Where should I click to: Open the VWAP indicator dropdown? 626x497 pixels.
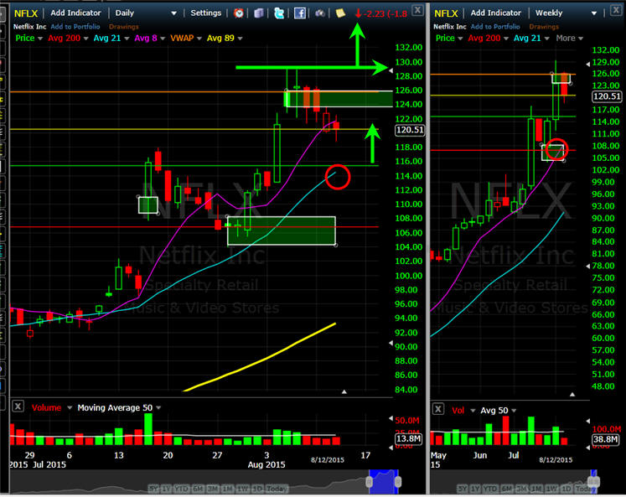click(199, 39)
